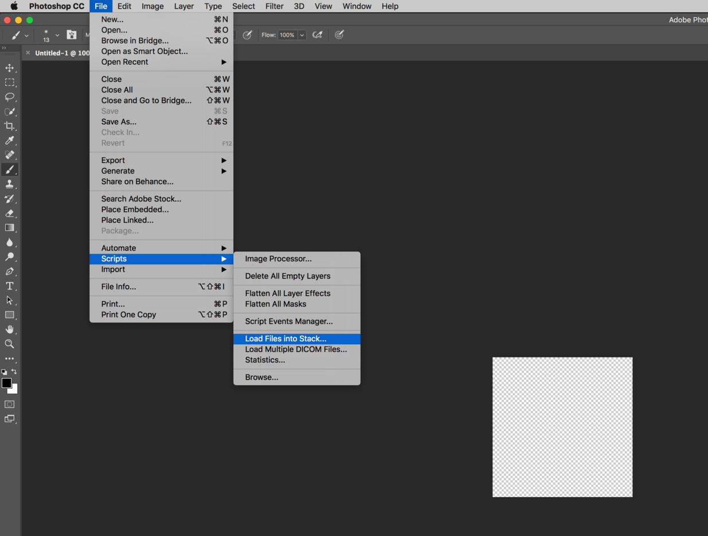Select the Path Selection tool
The width and height of the screenshot is (708, 536).
click(10, 301)
